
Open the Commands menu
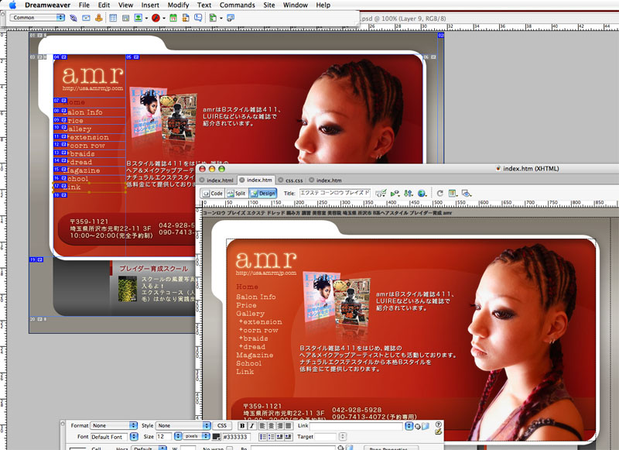[238, 5]
